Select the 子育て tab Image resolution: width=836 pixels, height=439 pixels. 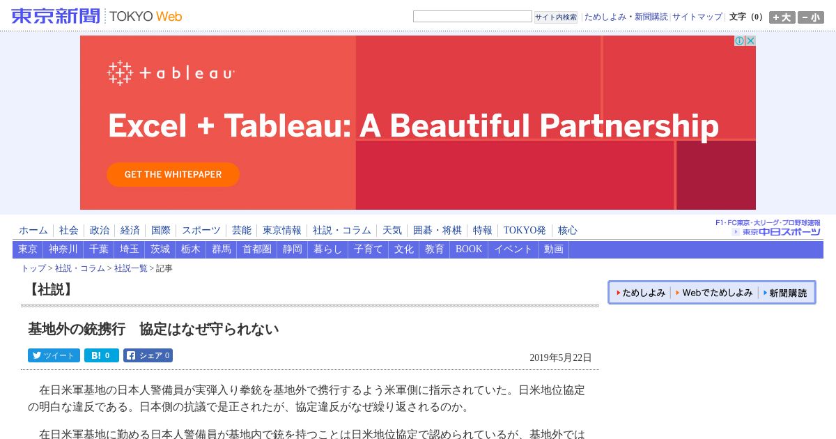coord(369,249)
